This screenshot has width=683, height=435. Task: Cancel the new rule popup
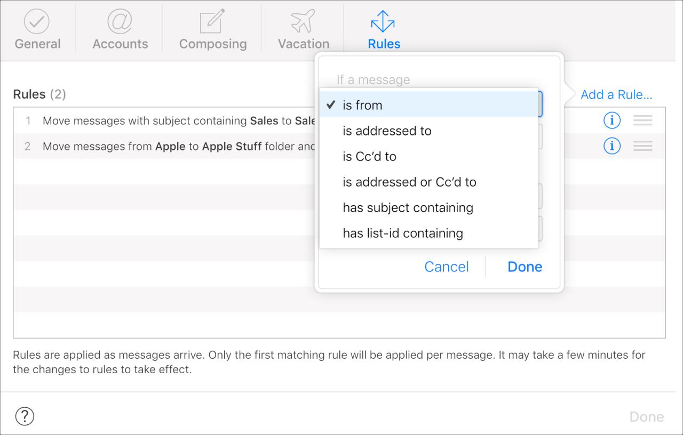pos(447,267)
